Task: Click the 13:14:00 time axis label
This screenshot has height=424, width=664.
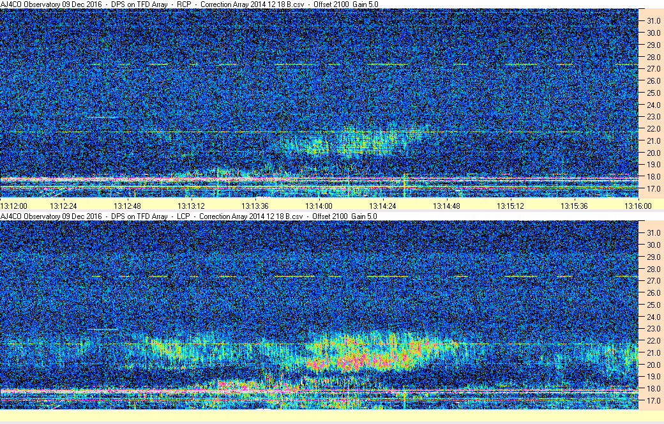Action: pyautogui.click(x=319, y=206)
